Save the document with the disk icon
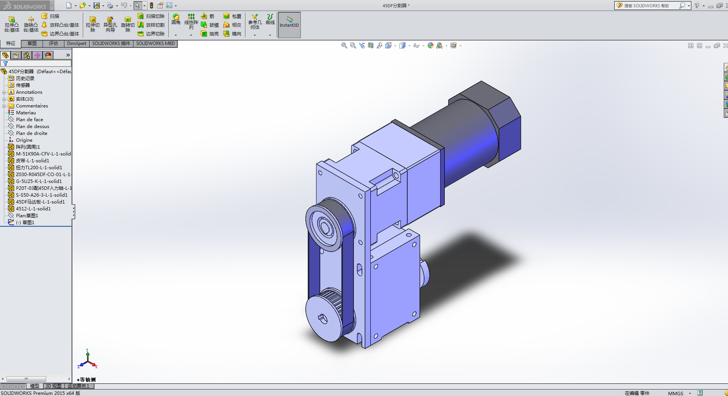 97,5
